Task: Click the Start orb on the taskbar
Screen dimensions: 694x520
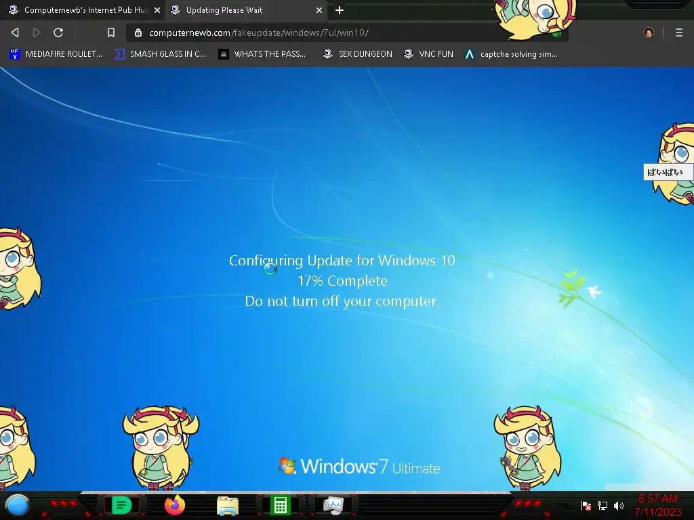Action: (18, 505)
